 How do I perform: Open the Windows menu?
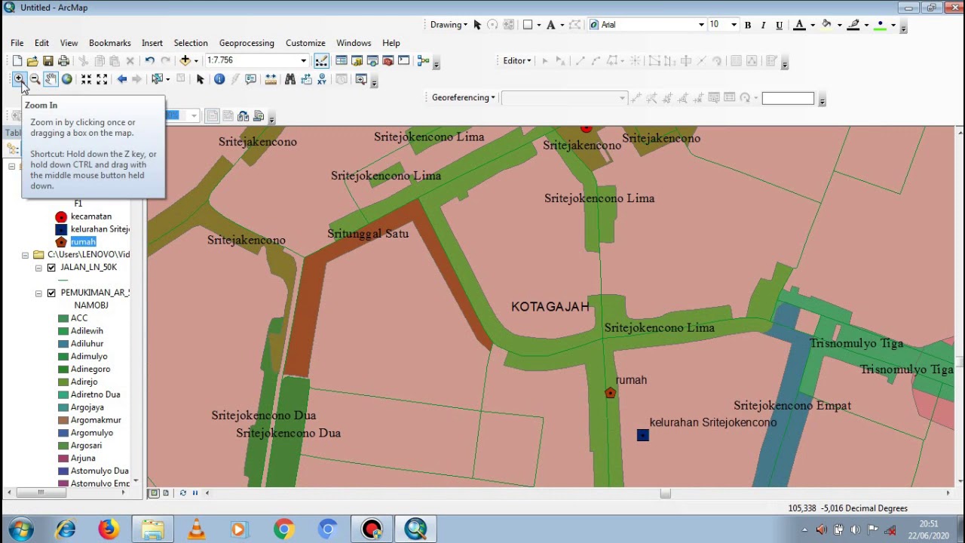pos(354,43)
